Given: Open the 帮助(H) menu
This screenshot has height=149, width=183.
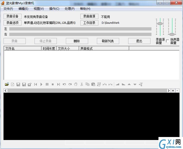Looking at the screenshot, I should click(x=85, y=9).
